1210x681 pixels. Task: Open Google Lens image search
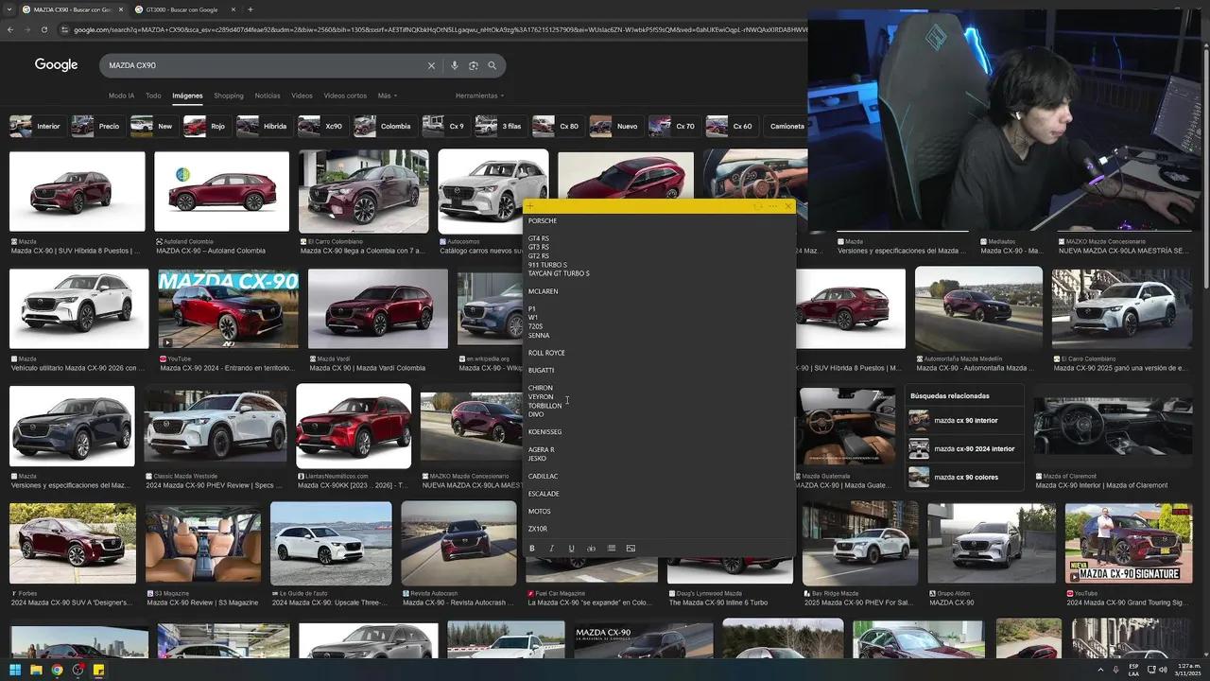tap(474, 65)
